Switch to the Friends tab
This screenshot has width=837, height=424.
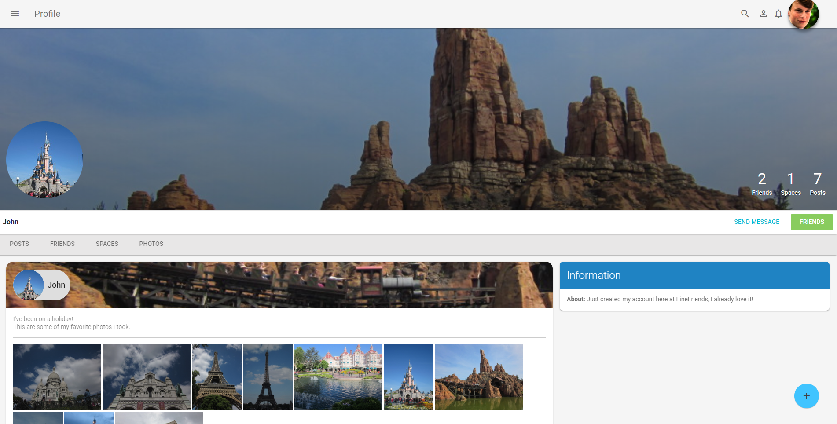62,244
